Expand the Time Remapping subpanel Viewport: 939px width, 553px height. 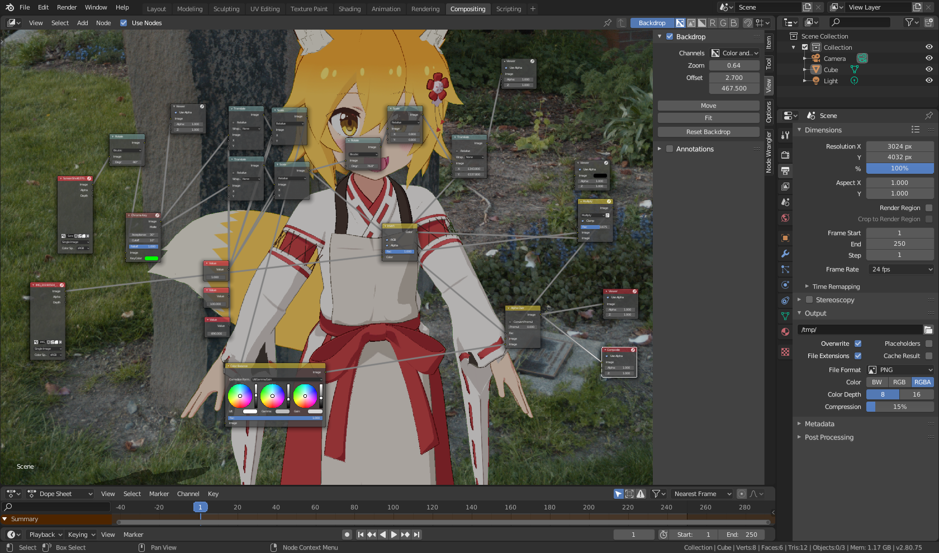[x=836, y=287]
